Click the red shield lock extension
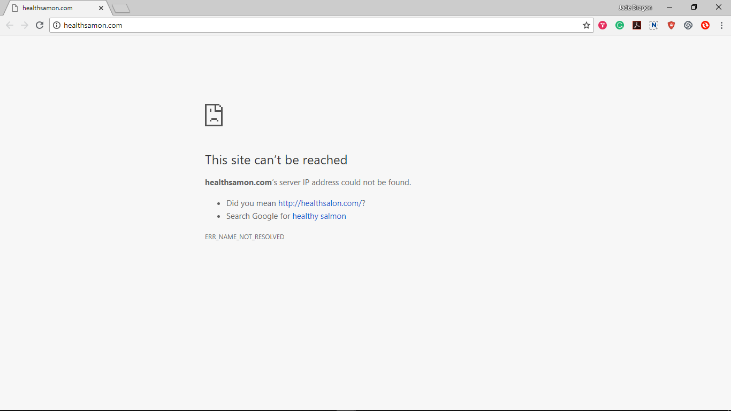The height and width of the screenshot is (411, 731). tap(671, 25)
